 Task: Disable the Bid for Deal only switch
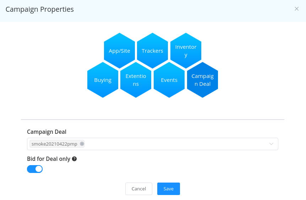(x=35, y=169)
